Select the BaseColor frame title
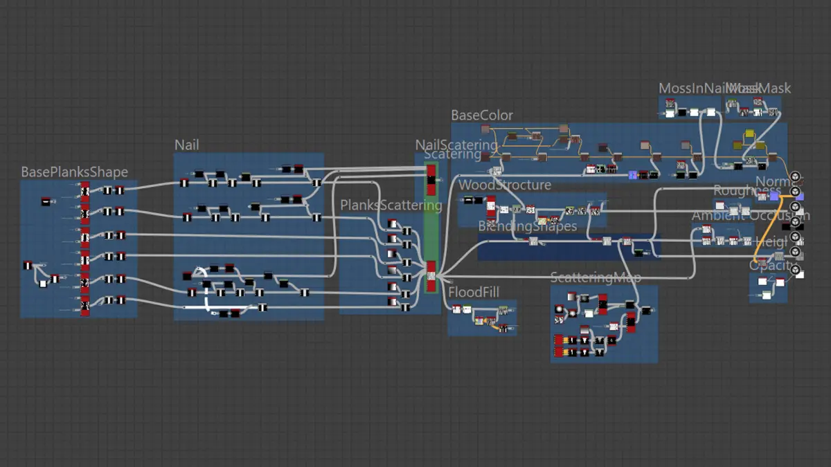Image resolution: width=831 pixels, height=467 pixels. tap(482, 115)
